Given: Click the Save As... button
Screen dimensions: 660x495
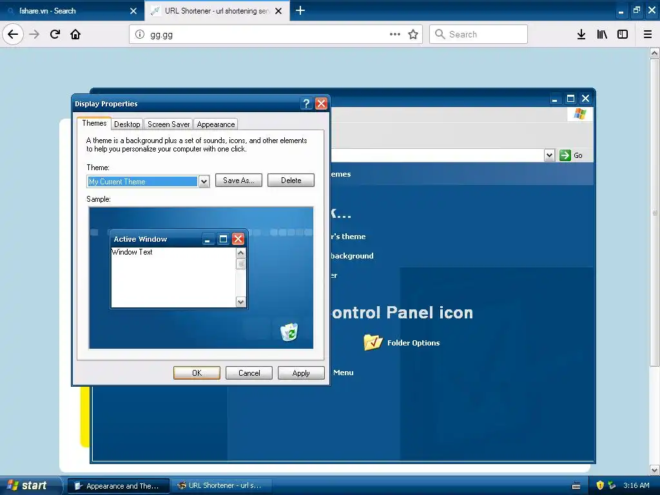Looking at the screenshot, I should click(238, 180).
